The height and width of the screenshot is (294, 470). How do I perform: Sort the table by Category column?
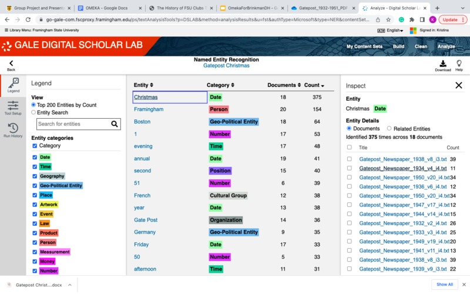220,85
